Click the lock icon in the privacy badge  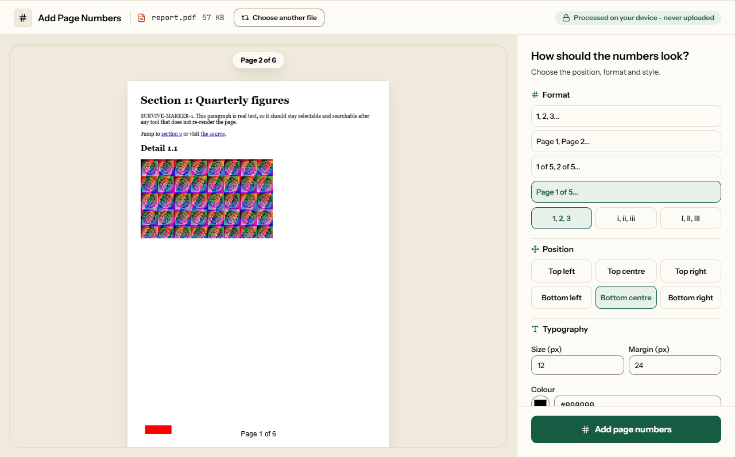click(x=566, y=18)
